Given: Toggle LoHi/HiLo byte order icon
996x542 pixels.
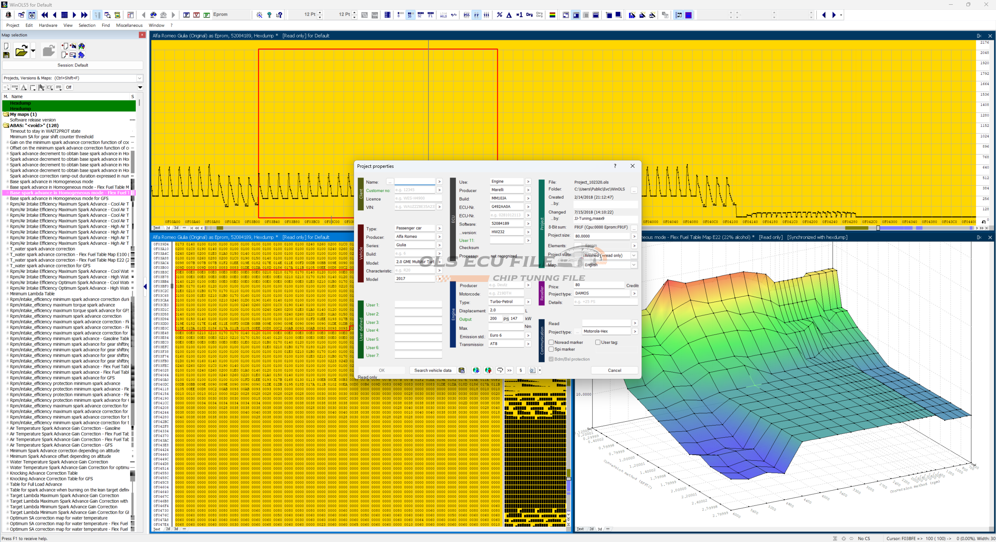Looking at the screenshot, I should pos(444,15).
